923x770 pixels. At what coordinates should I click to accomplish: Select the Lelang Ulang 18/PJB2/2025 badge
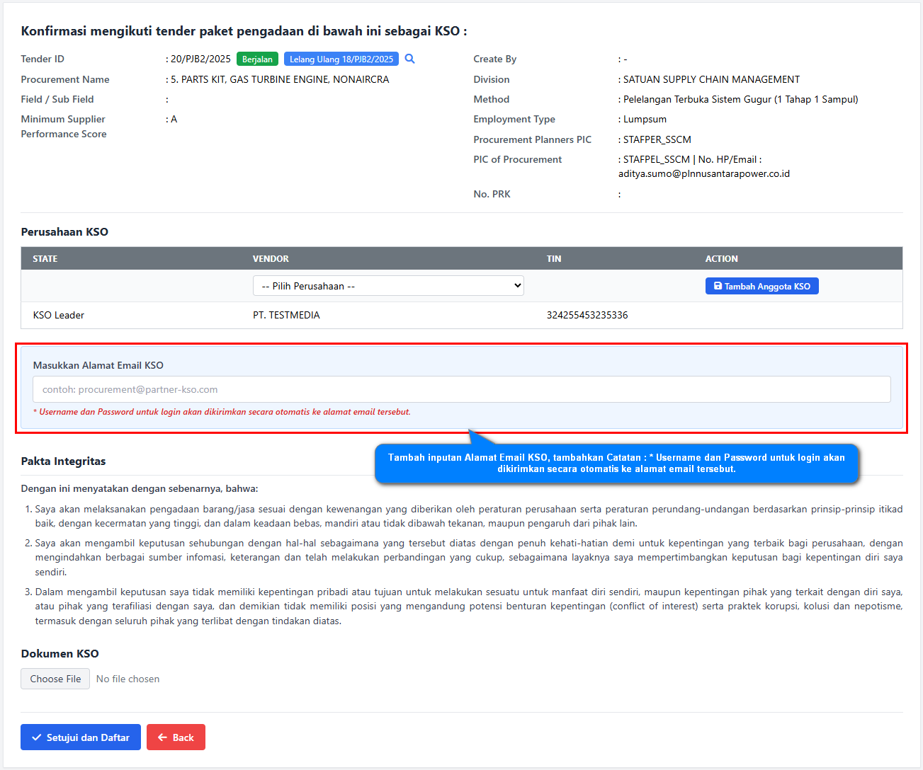click(341, 59)
